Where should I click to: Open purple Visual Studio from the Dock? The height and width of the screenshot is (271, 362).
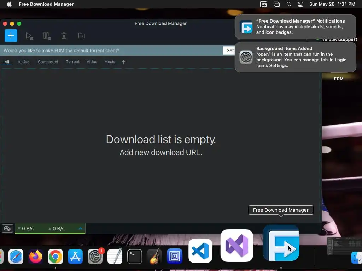(237, 246)
